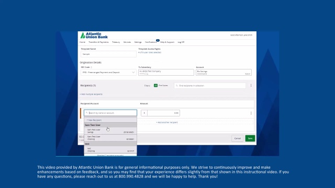Viewport: 335px width, 188px height.
Task: Open Help & Support
Action: (x=167, y=42)
